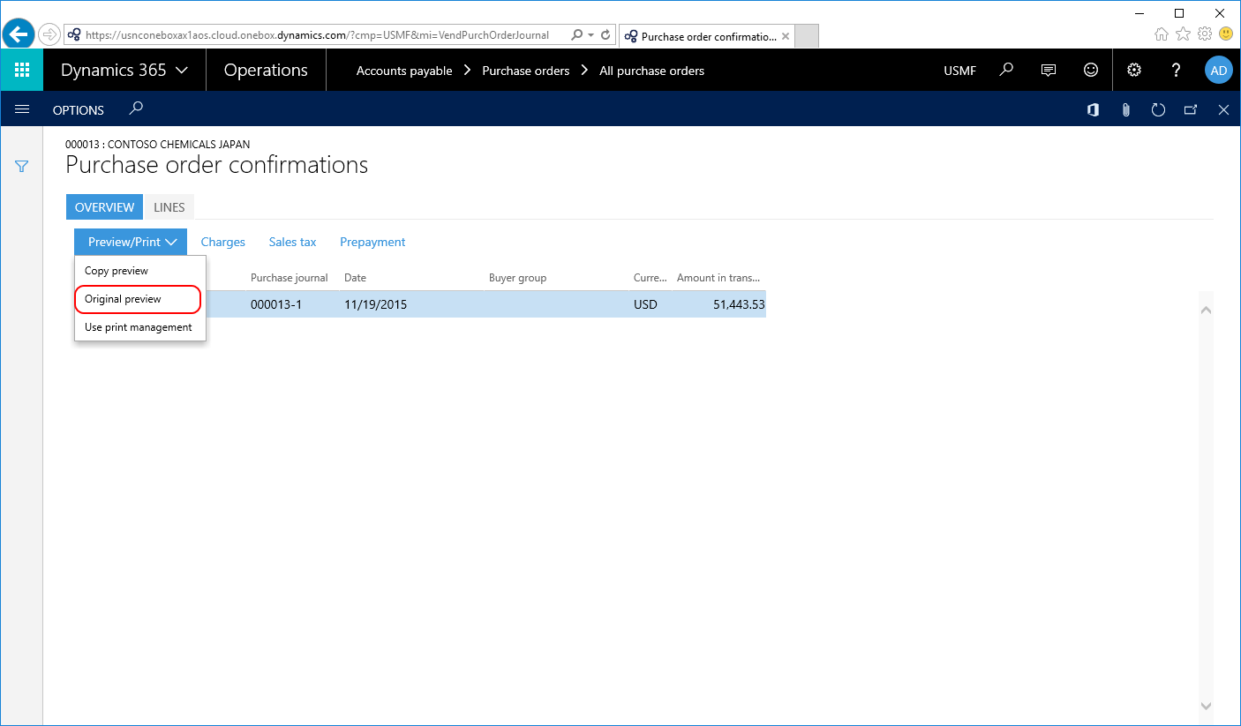
Task: Click the browser URL address field
Action: (x=317, y=35)
